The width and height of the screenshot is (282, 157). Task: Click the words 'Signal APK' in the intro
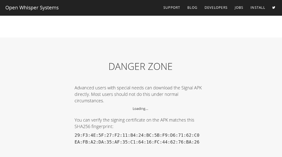tap(192, 88)
